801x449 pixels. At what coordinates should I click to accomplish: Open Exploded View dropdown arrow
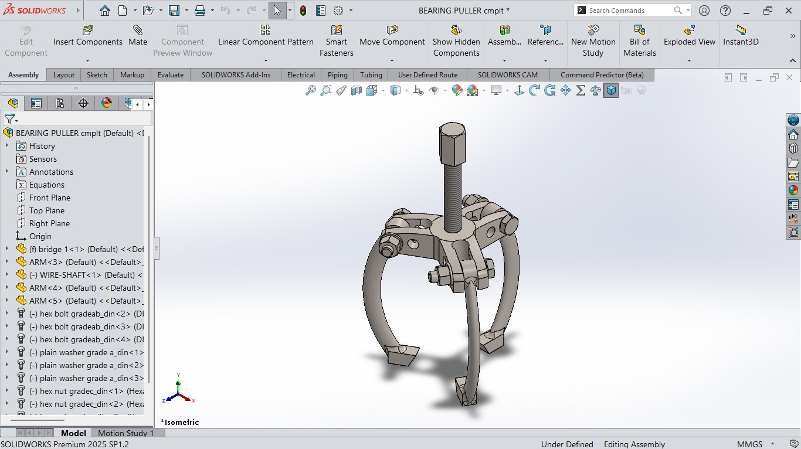689,60
